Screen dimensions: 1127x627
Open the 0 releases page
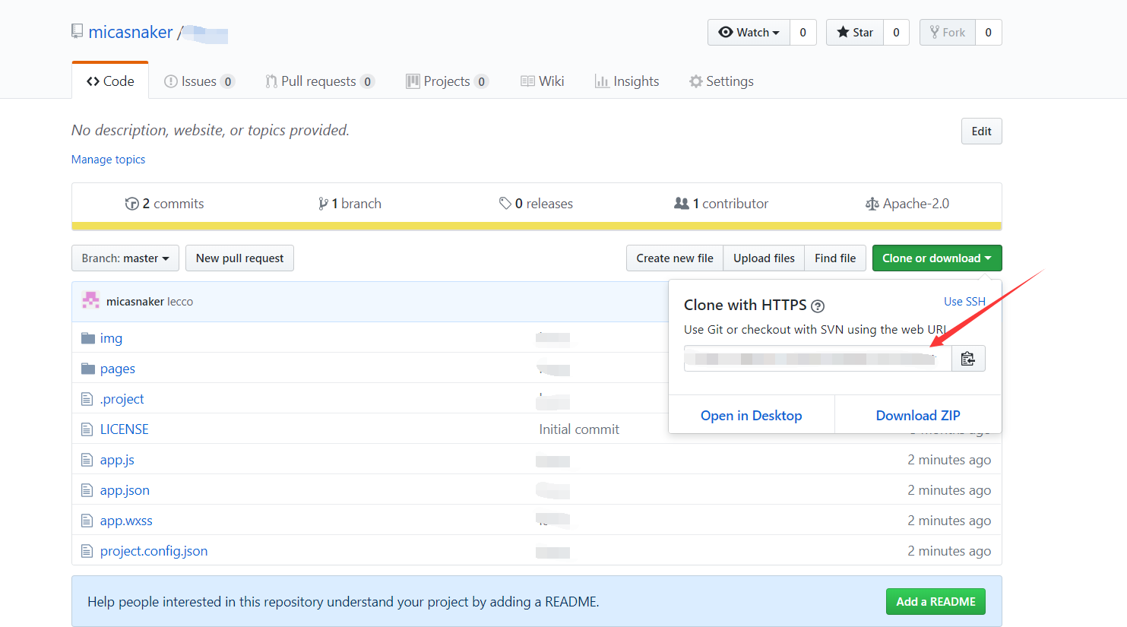coord(536,204)
